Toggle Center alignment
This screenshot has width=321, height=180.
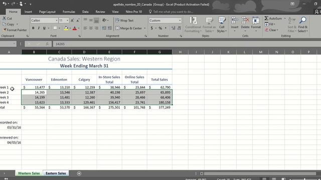[x=91, y=28]
